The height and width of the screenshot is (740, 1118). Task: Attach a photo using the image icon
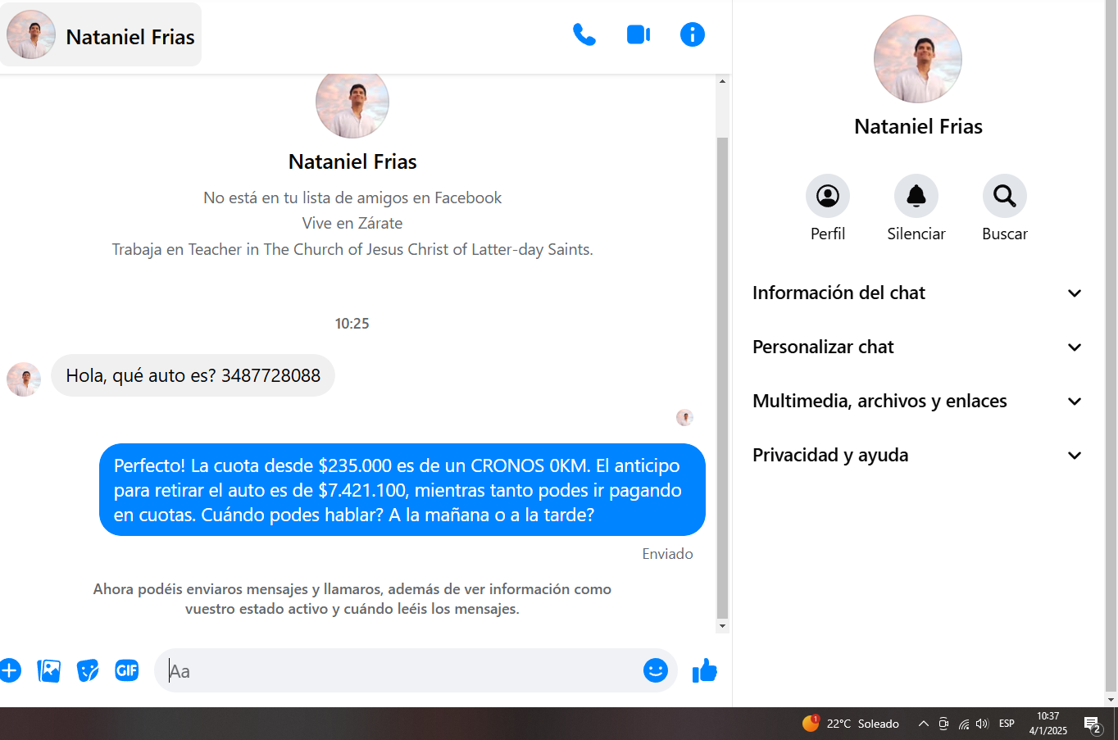tap(49, 670)
